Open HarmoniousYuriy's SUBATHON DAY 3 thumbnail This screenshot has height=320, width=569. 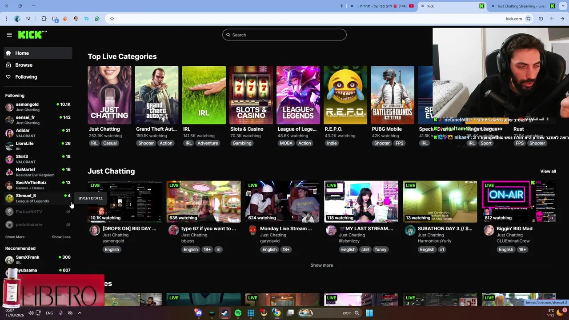(x=440, y=201)
